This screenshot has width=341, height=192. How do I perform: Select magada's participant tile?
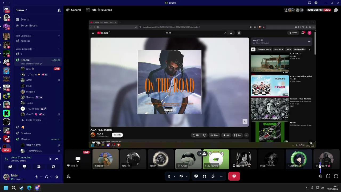tap(105, 159)
